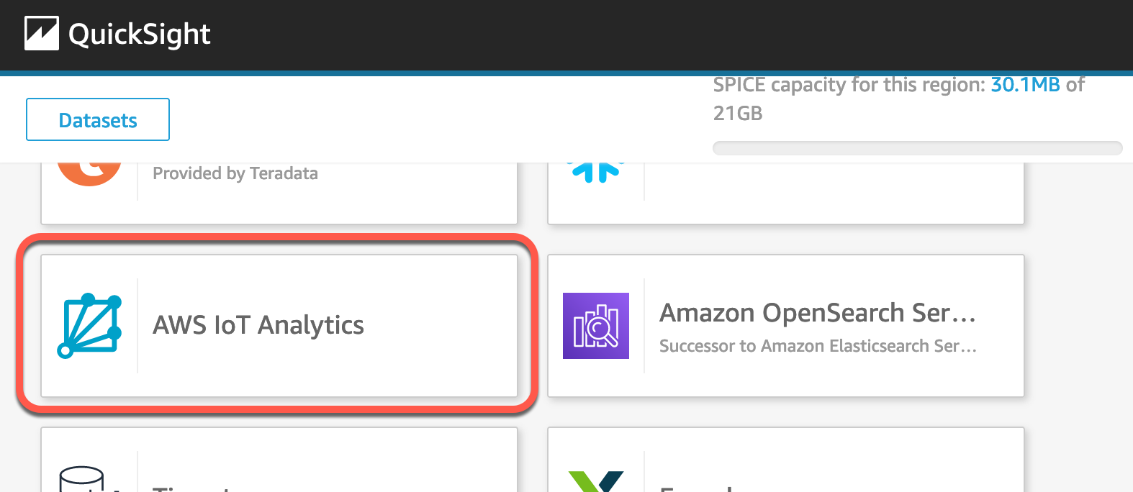Select the AWS IoT Analytics data source card
Screen dimensions: 1133x492
click(x=279, y=325)
